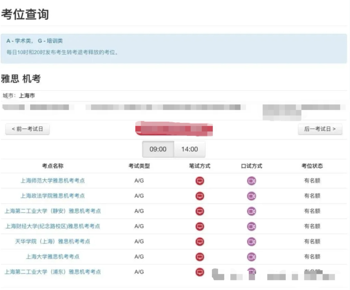Click the red written-test icon for 上海财经大学
Image resolution: width=350 pixels, height=290 pixels.
point(200,226)
